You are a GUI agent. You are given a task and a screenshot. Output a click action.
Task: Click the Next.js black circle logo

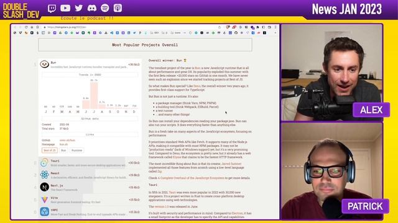(x=44, y=187)
